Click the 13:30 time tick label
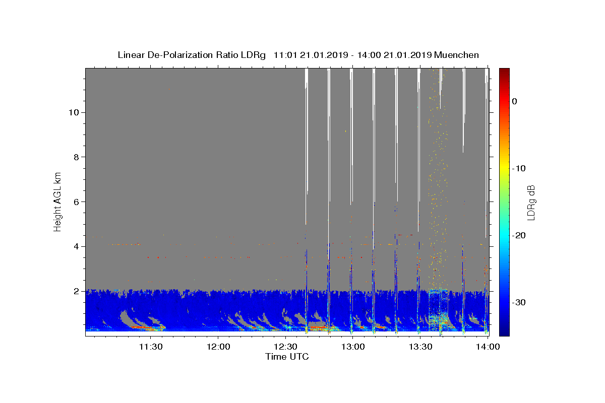Viewport: 605px width, 403px height. (420, 347)
